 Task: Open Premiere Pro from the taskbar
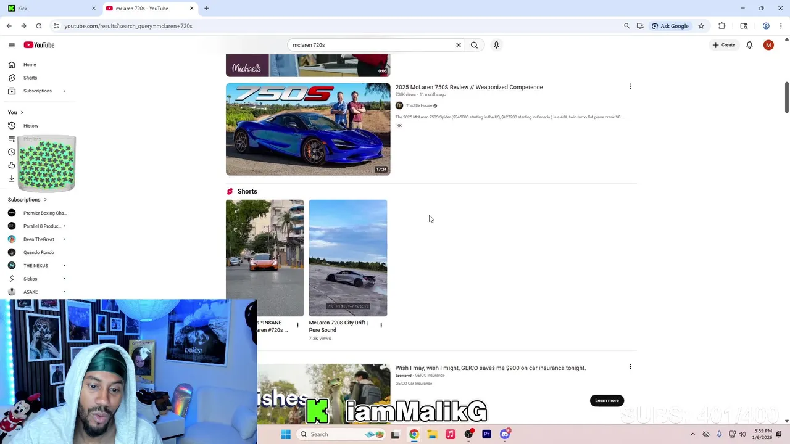(486, 434)
